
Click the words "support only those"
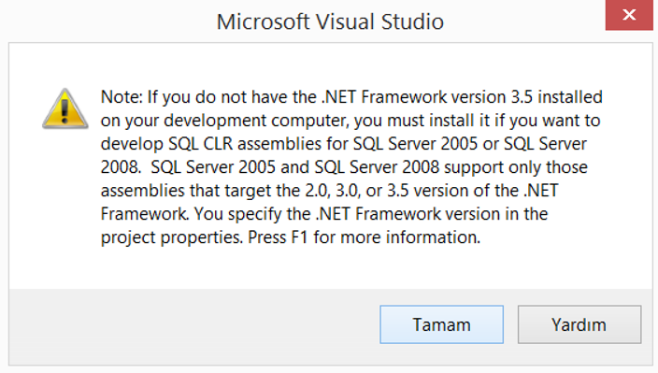[516, 167]
